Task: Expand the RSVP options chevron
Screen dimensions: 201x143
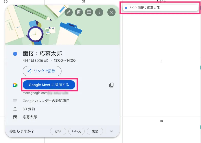Action: 111,131
